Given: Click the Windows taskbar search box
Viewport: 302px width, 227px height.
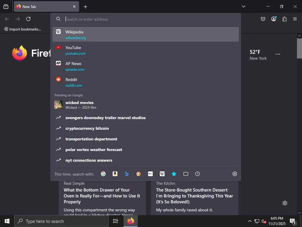Looking at the screenshot, I should coord(61,221).
